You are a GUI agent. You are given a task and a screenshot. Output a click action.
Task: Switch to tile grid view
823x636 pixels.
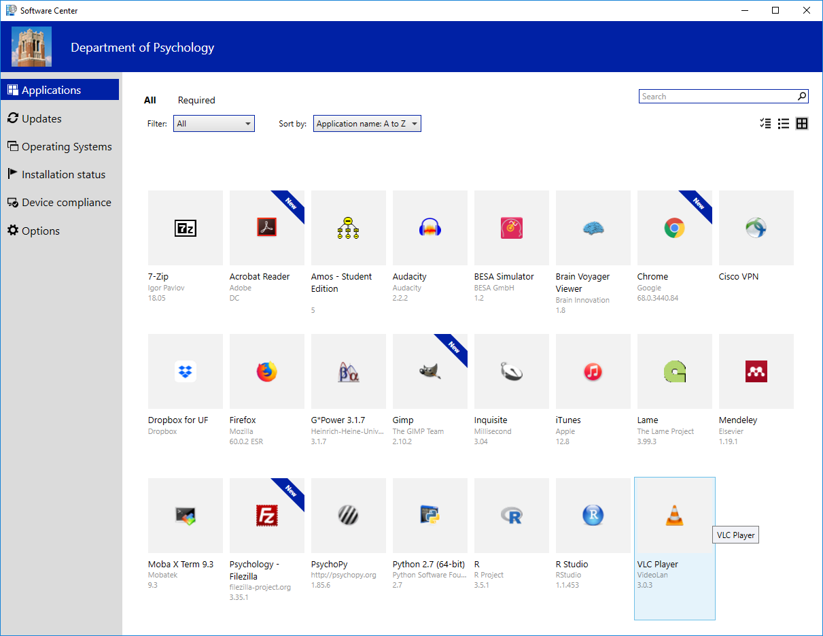[x=802, y=123]
